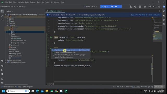The width and height of the screenshot is (167, 94).
Task: Open the Build tool window icon
Action: point(2,61)
